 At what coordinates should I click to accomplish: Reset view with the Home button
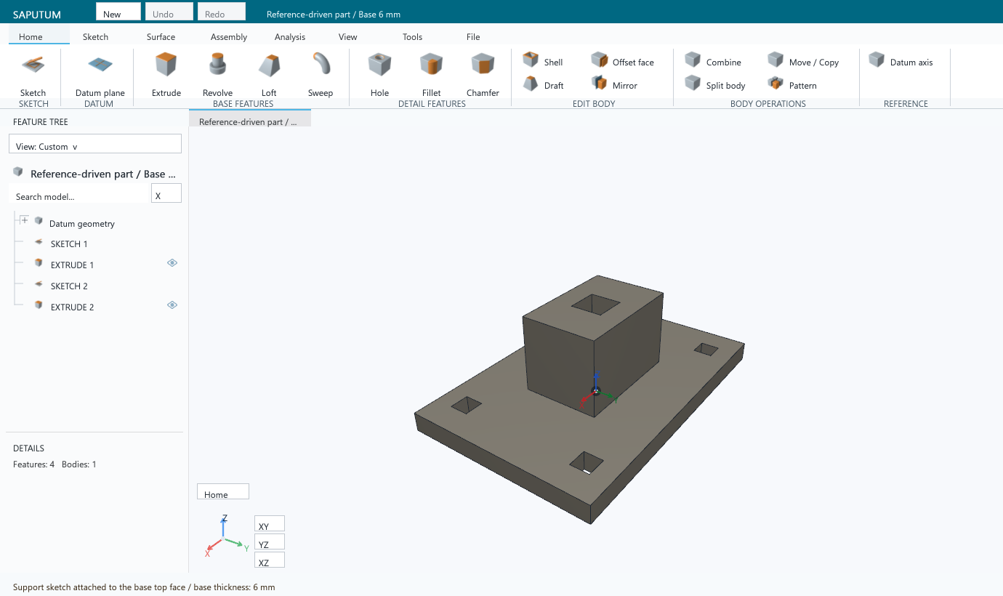click(223, 492)
